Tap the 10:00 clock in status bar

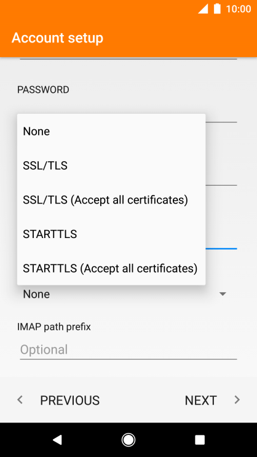coord(239,9)
